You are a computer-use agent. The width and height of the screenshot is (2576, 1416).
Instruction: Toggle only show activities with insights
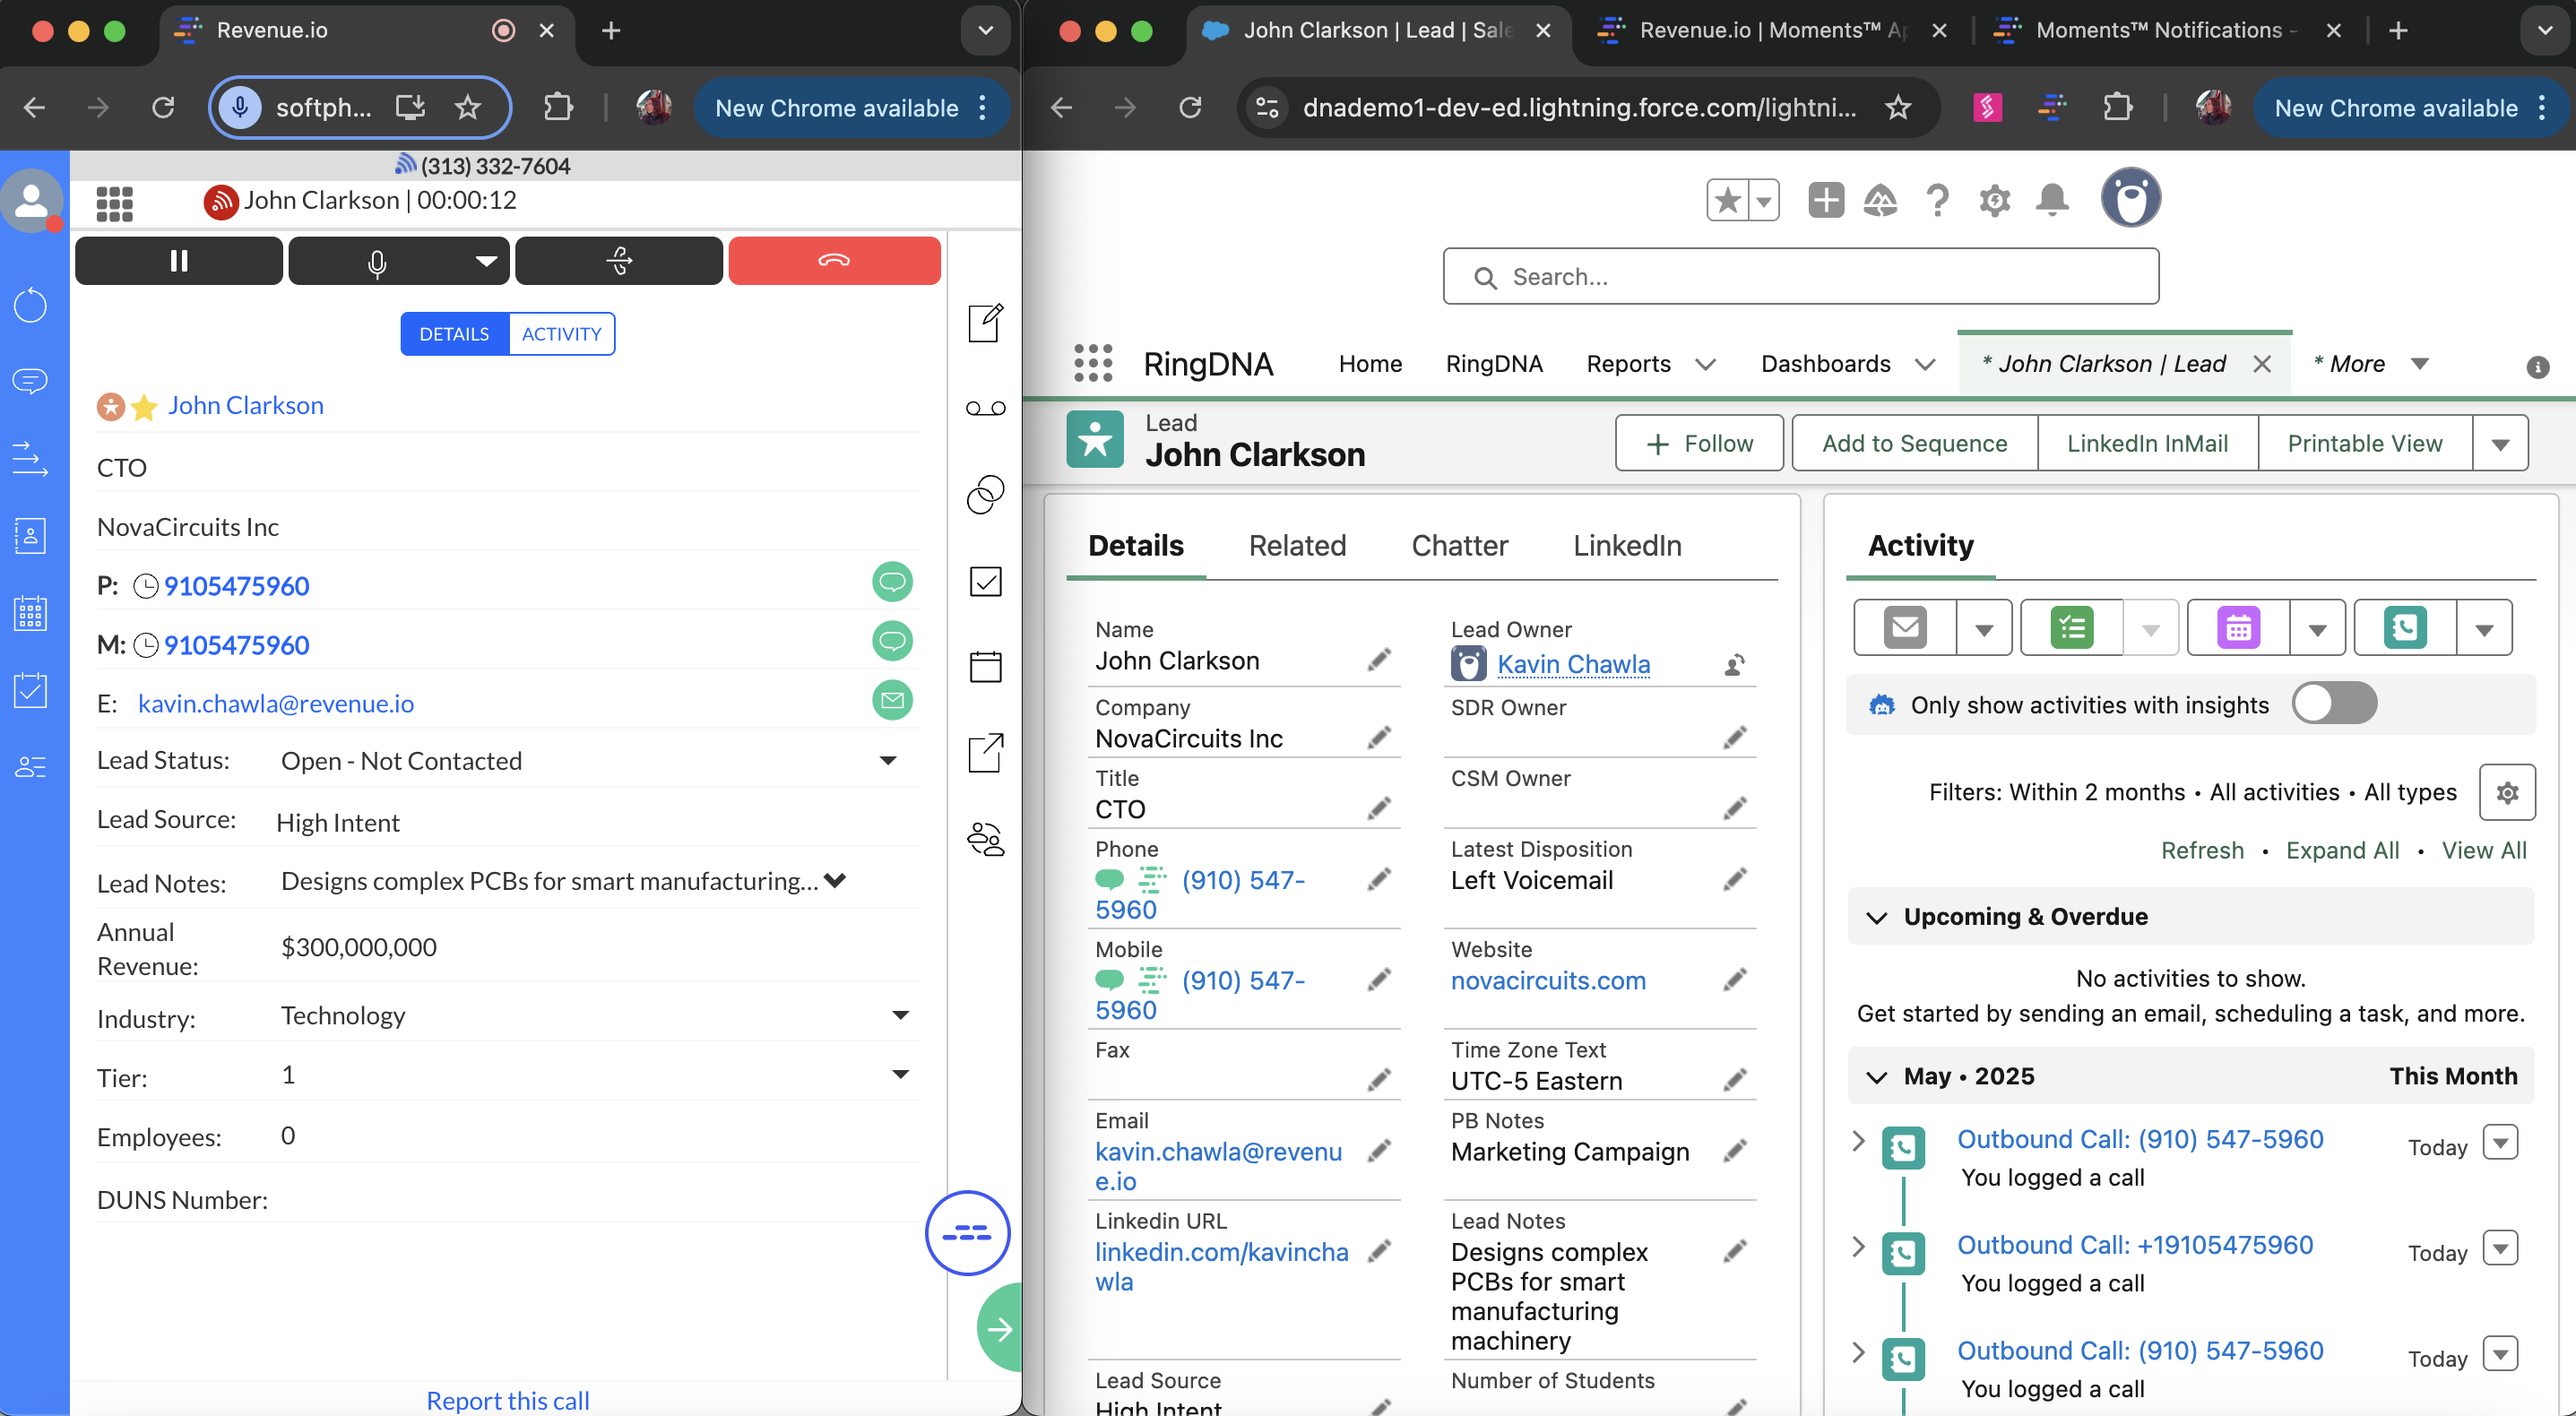coord(2333,704)
